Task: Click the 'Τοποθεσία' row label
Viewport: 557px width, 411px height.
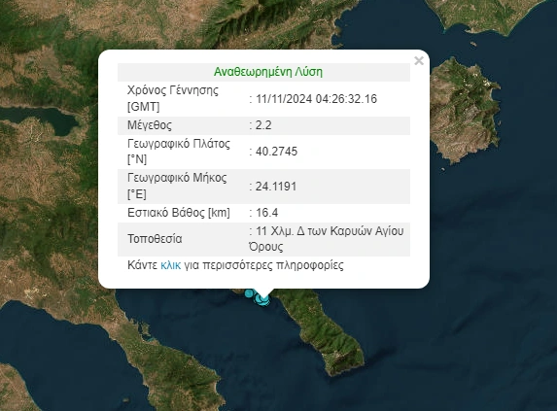Action: [x=155, y=238]
